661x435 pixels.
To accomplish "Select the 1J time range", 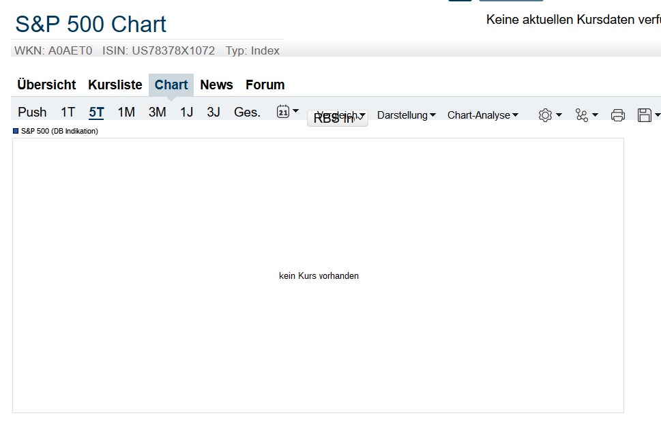I will pyautogui.click(x=186, y=112).
